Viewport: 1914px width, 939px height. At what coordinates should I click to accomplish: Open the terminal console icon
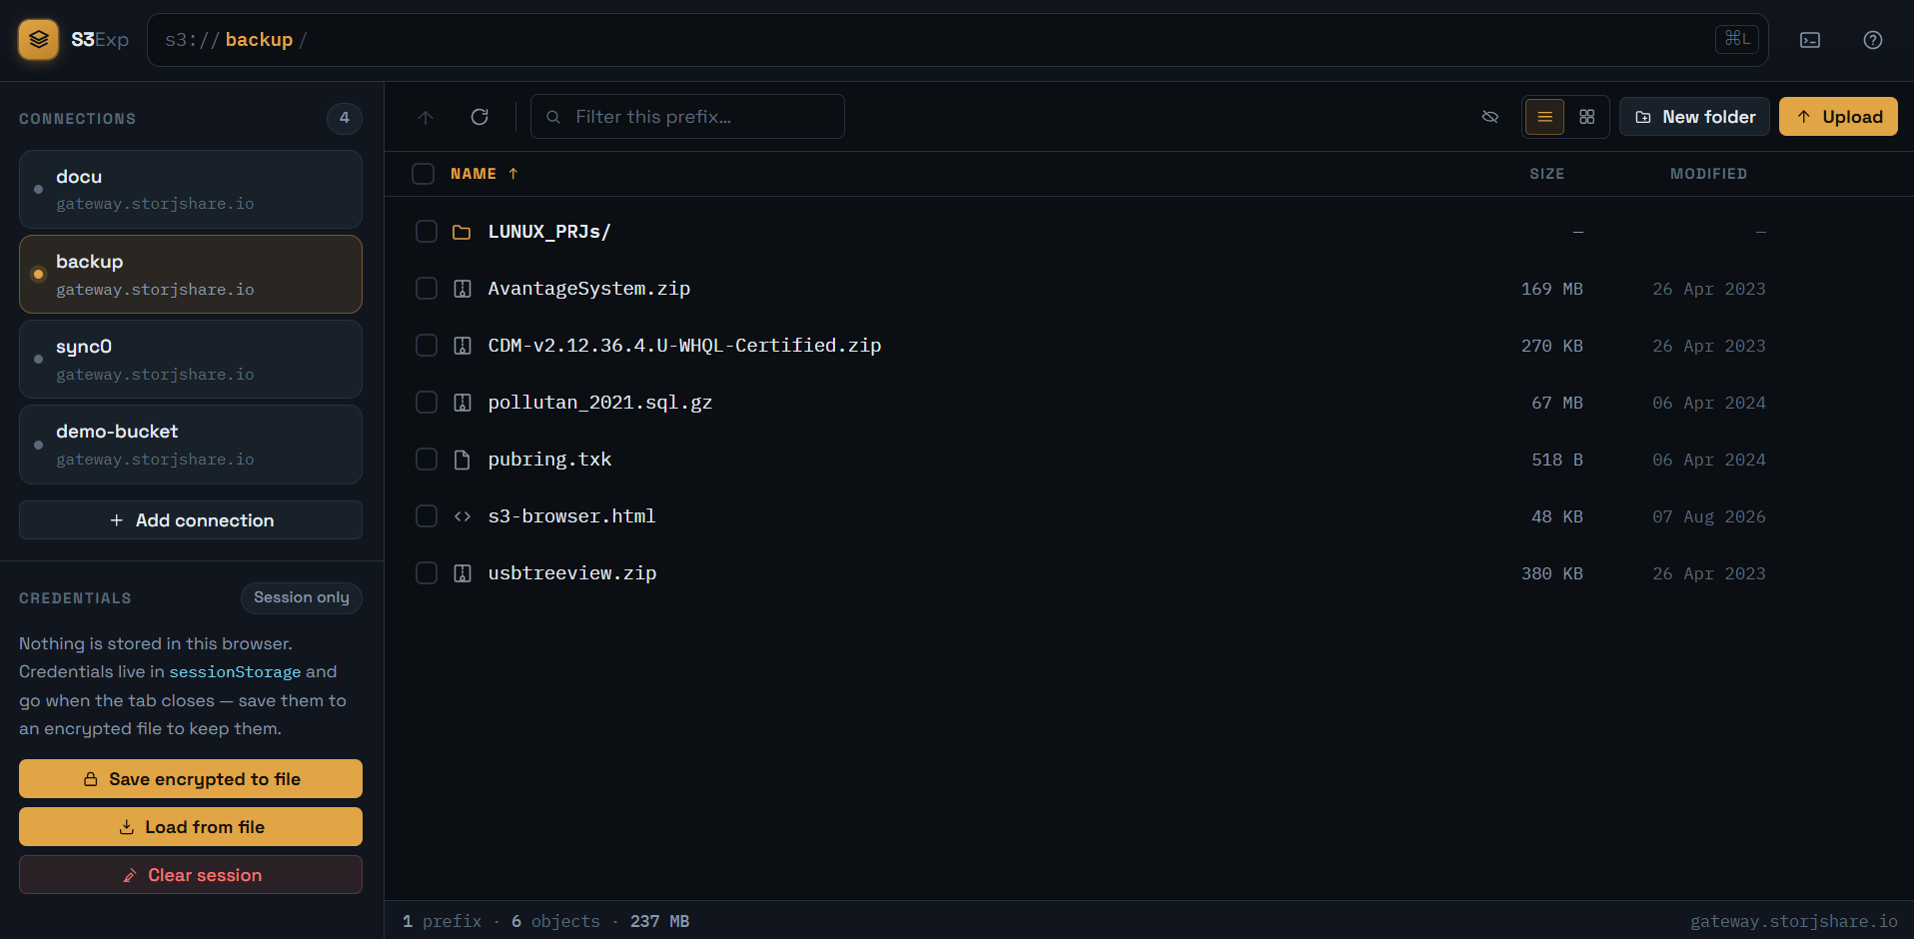[x=1810, y=40]
